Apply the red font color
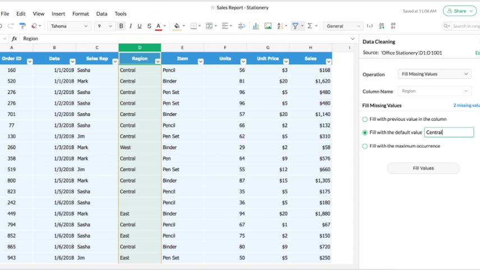 158,26
